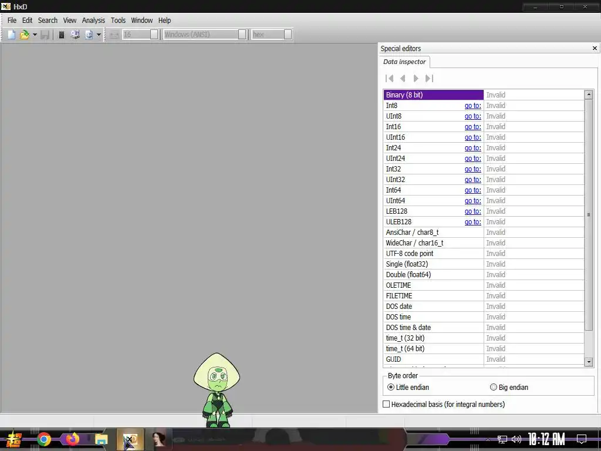Open the Tools menu
601x451 pixels.
coord(118,21)
